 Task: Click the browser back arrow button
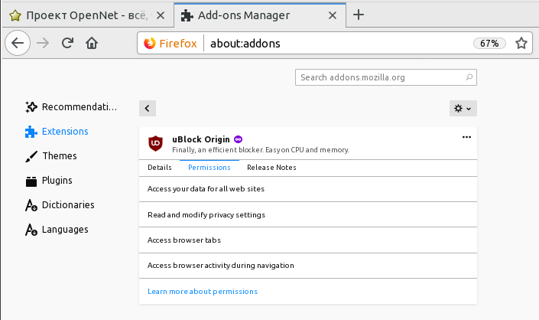pyautogui.click(x=19, y=44)
